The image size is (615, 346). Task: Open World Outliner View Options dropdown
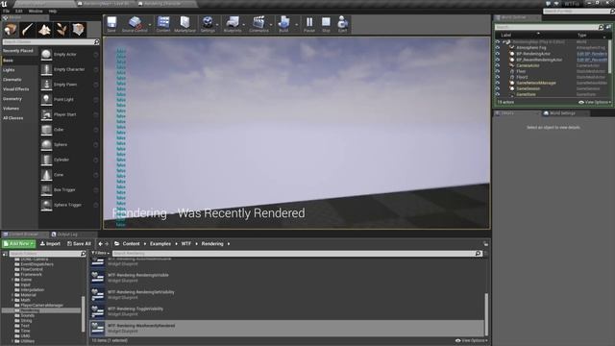(595, 103)
